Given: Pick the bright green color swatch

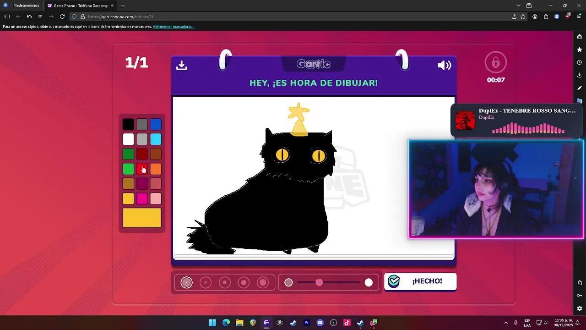Looking at the screenshot, I should click(x=128, y=169).
